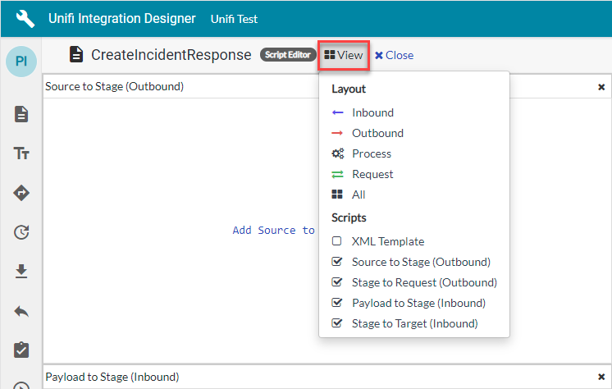This screenshot has height=389, width=612.
Task: Close the Source to Stage (Outbound) panel
Action: click(x=601, y=87)
